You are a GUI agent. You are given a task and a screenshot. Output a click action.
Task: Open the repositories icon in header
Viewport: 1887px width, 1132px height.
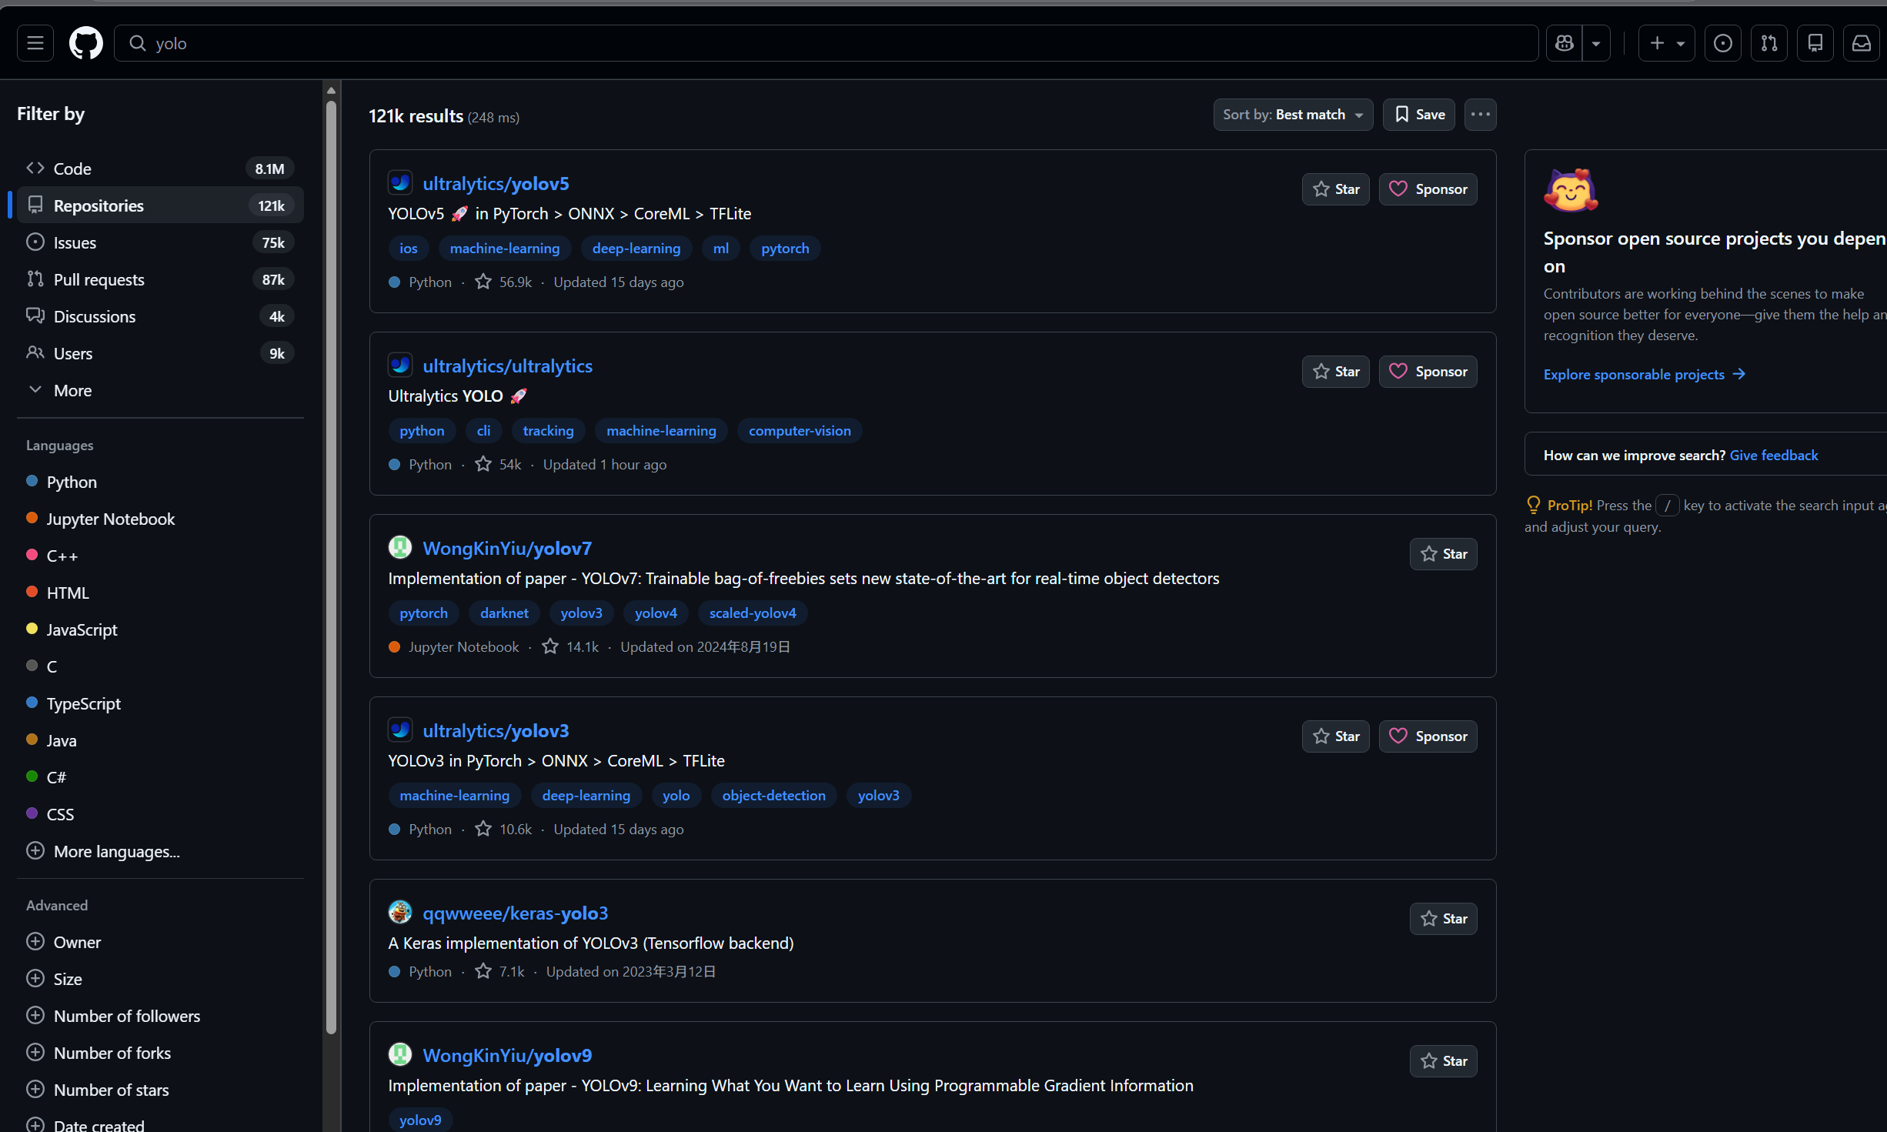tap(1815, 43)
